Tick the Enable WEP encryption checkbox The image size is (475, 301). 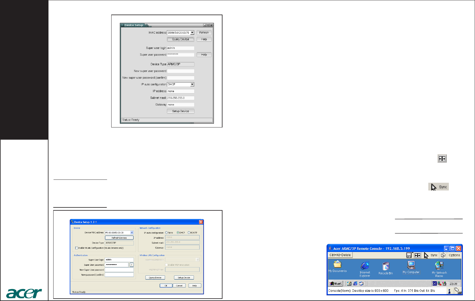click(x=166, y=265)
